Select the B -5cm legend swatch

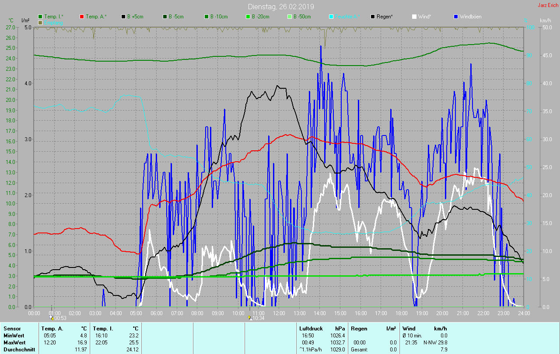(165, 17)
